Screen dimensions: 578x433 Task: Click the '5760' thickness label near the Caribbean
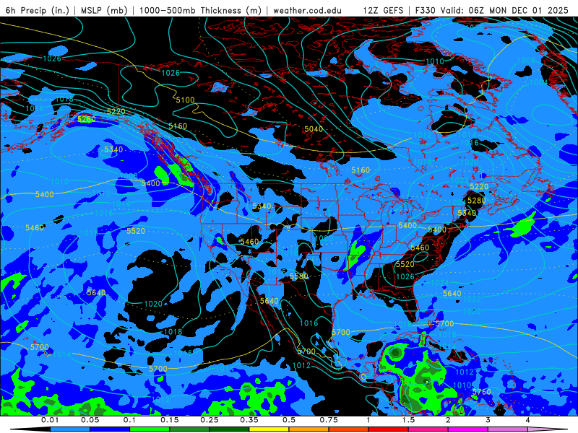[x=482, y=392]
